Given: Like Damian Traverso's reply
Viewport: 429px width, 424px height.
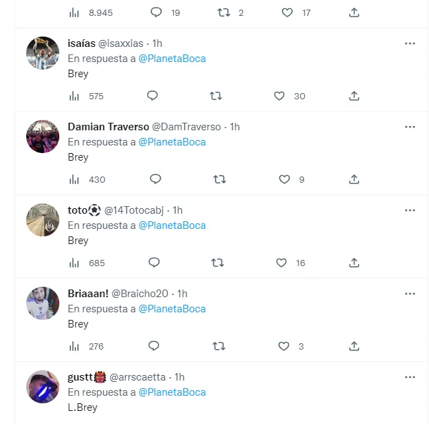Looking at the screenshot, I should (x=284, y=179).
